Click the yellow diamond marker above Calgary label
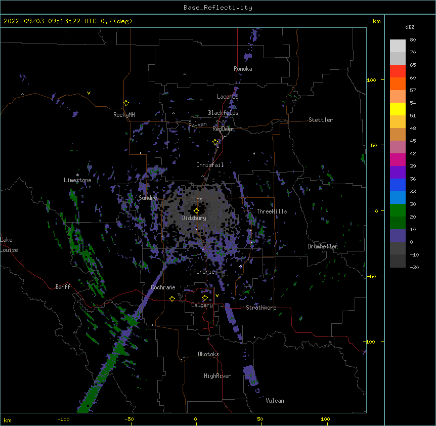The image size is (436, 426). coord(205,298)
